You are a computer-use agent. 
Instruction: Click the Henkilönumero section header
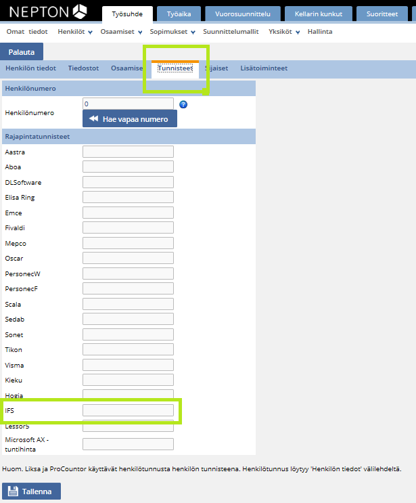129,88
